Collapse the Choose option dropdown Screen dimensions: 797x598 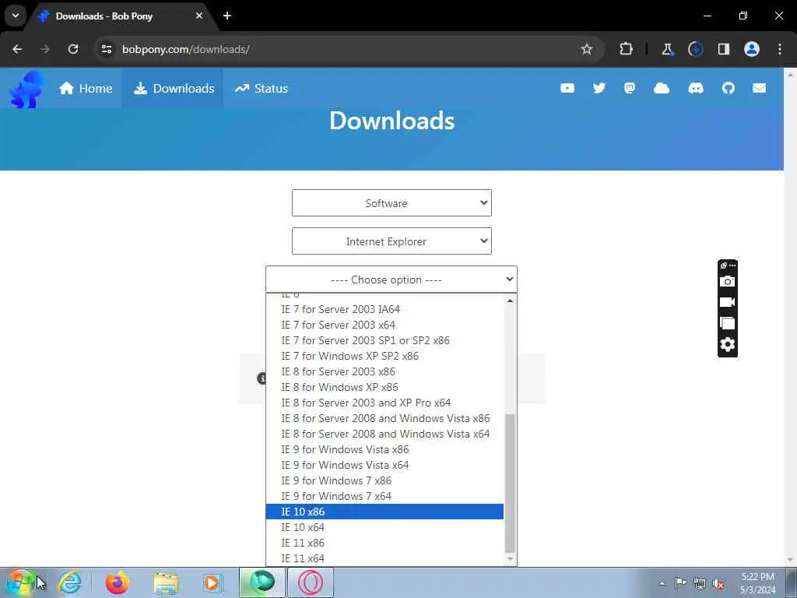[391, 280]
